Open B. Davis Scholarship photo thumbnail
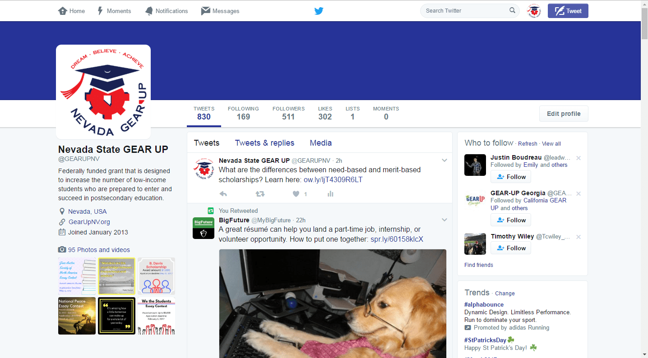The height and width of the screenshot is (358, 648). (x=156, y=276)
